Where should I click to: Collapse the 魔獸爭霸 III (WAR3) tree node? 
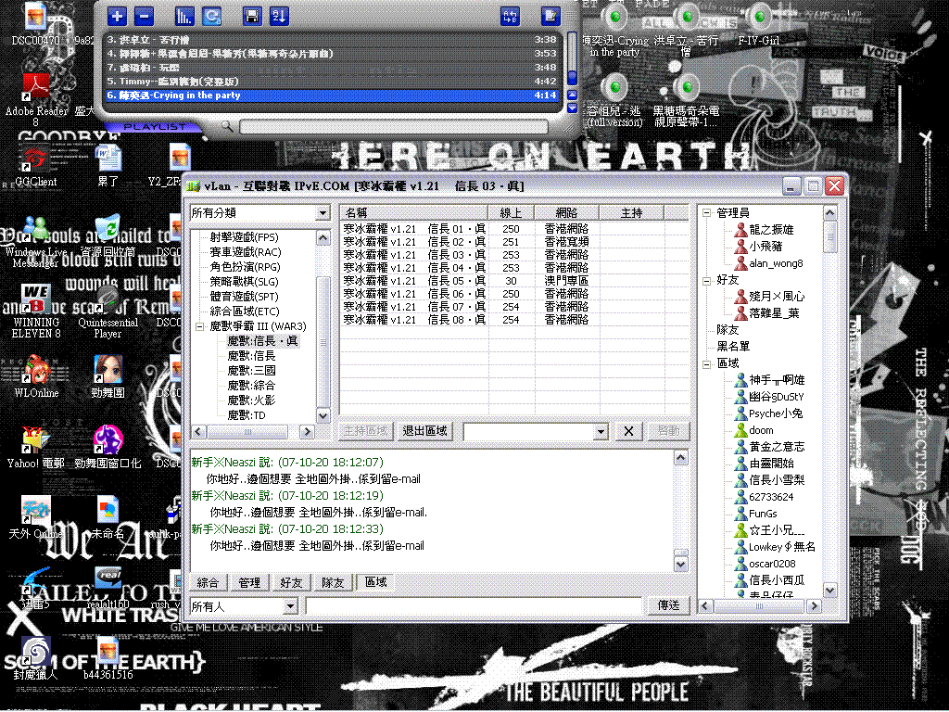coord(200,326)
